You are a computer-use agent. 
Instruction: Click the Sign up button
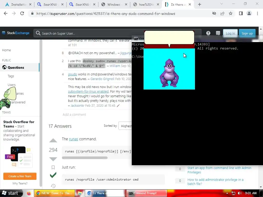click(247, 33)
